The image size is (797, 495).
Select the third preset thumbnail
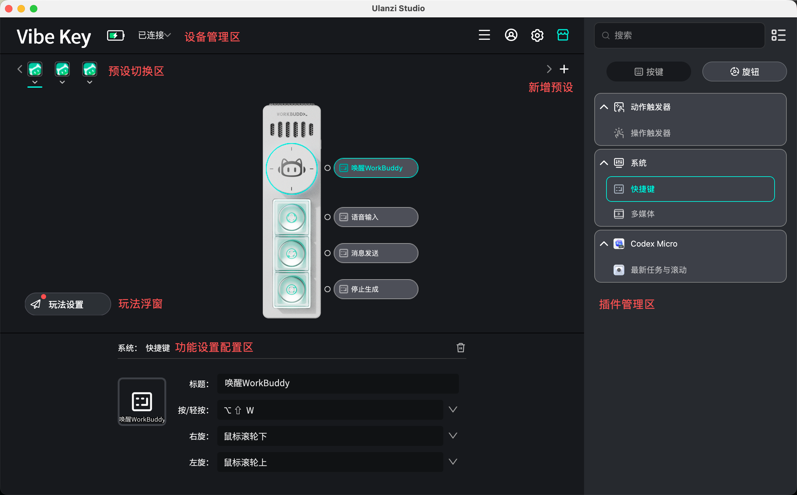click(89, 69)
